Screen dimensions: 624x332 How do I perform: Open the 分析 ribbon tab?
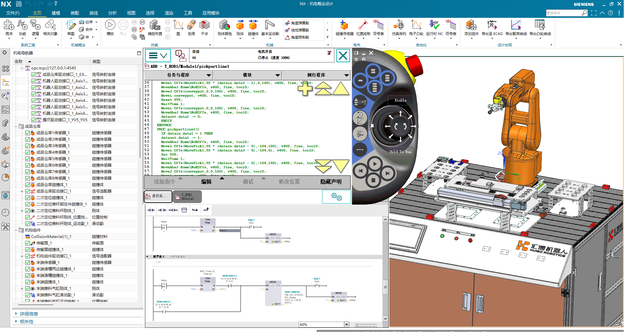[x=112, y=13]
